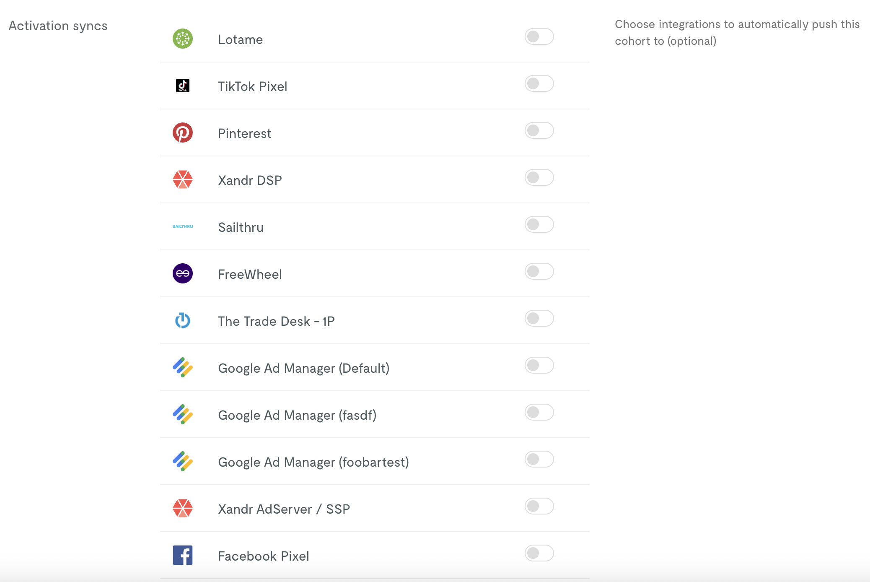
Task: Click the Sailthru logo icon
Action: (x=183, y=226)
